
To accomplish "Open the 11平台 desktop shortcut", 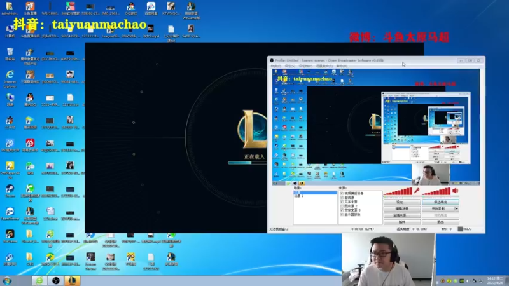I will pos(10,123).
